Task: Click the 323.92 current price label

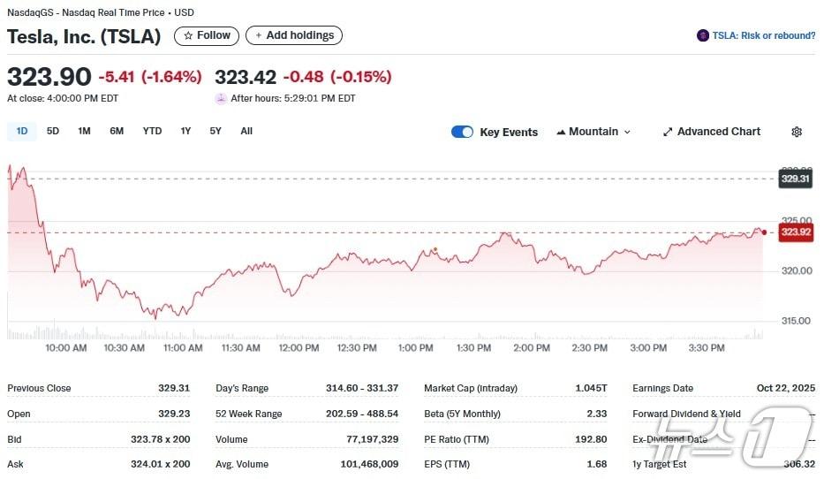Action: [x=795, y=232]
